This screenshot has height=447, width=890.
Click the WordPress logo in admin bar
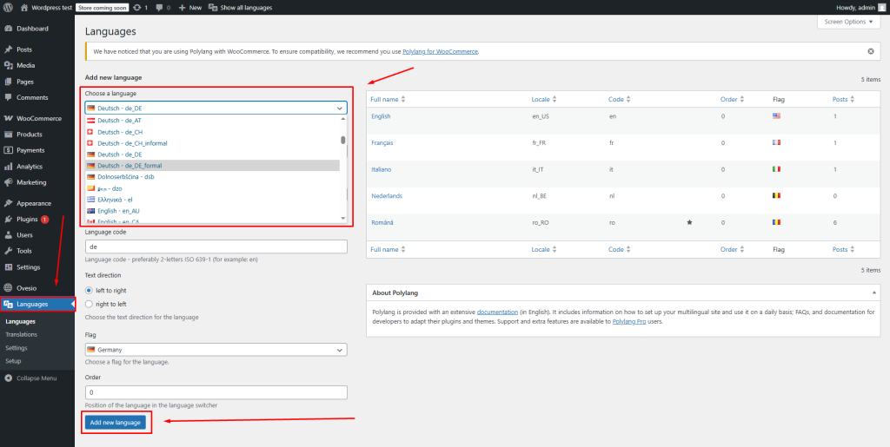tap(8, 8)
